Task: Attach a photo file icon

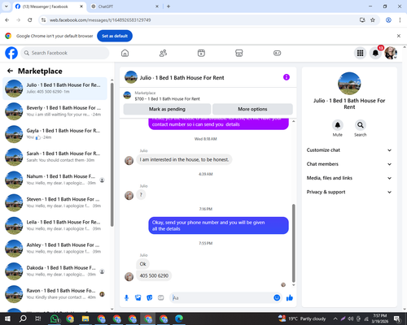Action: [x=138, y=298]
